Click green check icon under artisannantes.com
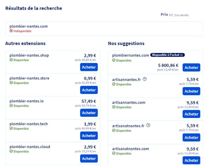Image resolution: width=207 pixels, height=166 pixels. 114,107
